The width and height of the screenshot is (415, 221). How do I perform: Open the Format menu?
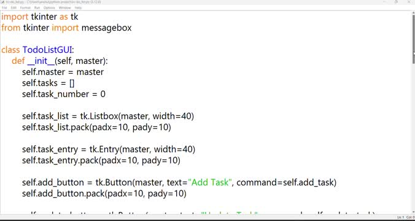click(25, 8)
